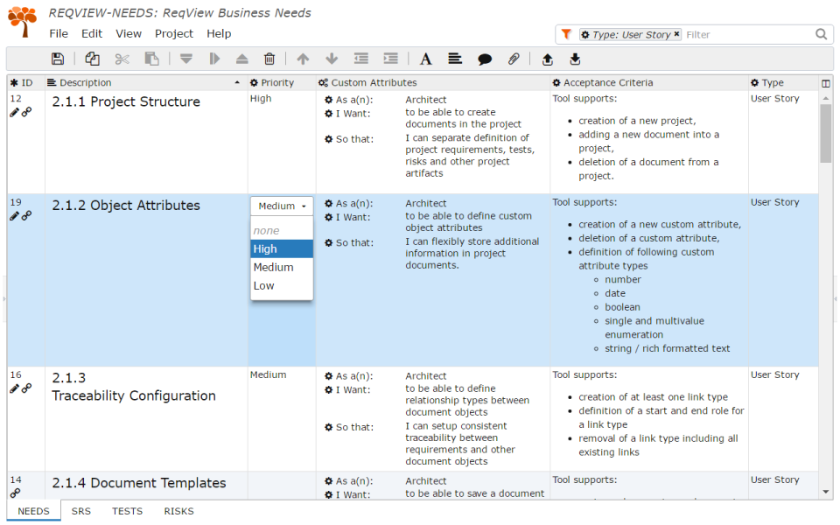
Task: Click the add object below icon
Action: (185, 59)
